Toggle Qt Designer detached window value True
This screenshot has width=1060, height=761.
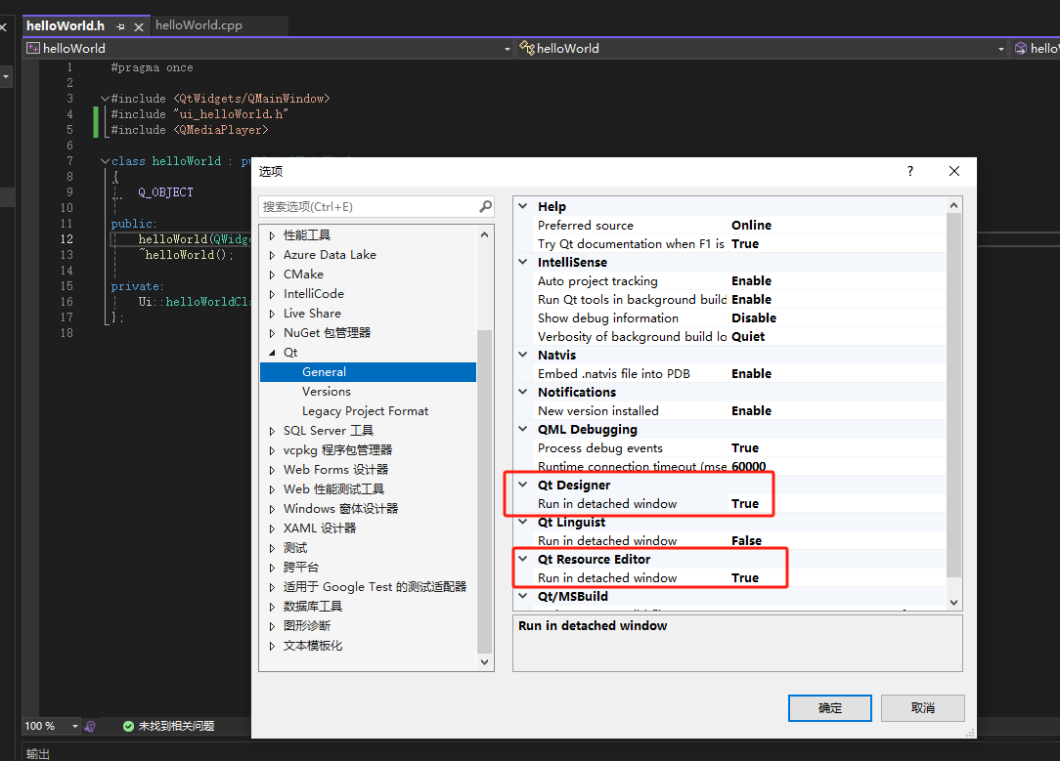pyautogui.click(x=745, y=504)
